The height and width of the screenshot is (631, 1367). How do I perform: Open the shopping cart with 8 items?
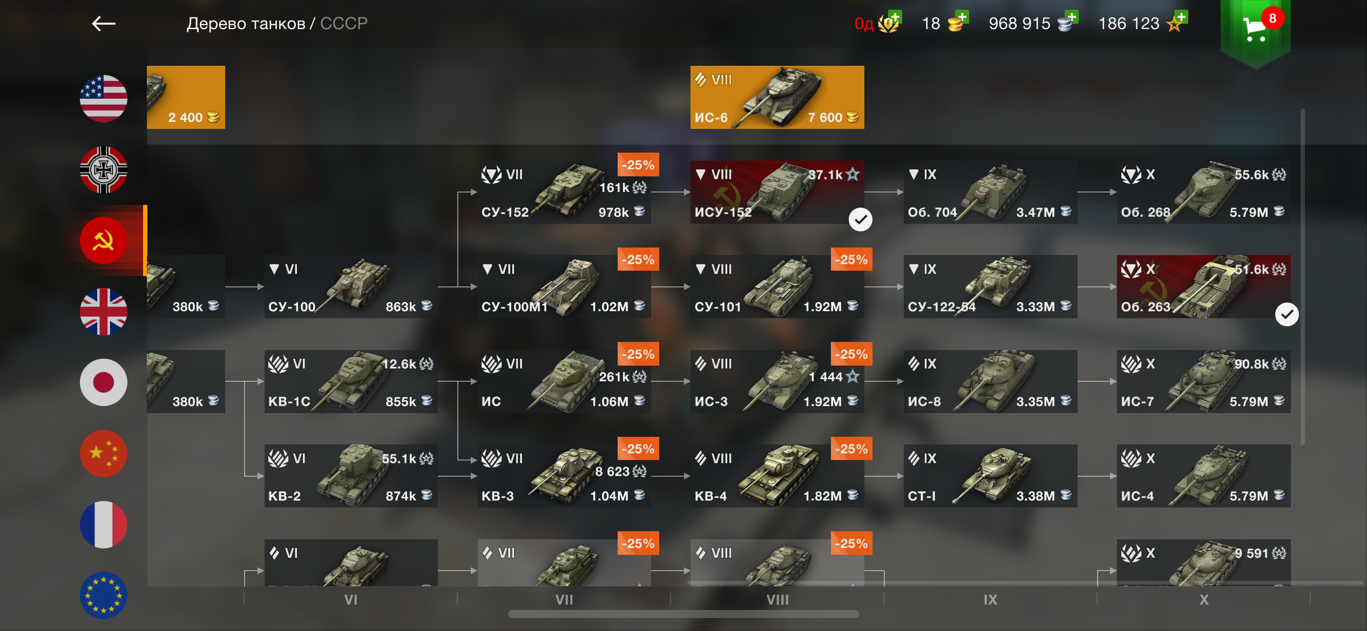(1256, 31)
